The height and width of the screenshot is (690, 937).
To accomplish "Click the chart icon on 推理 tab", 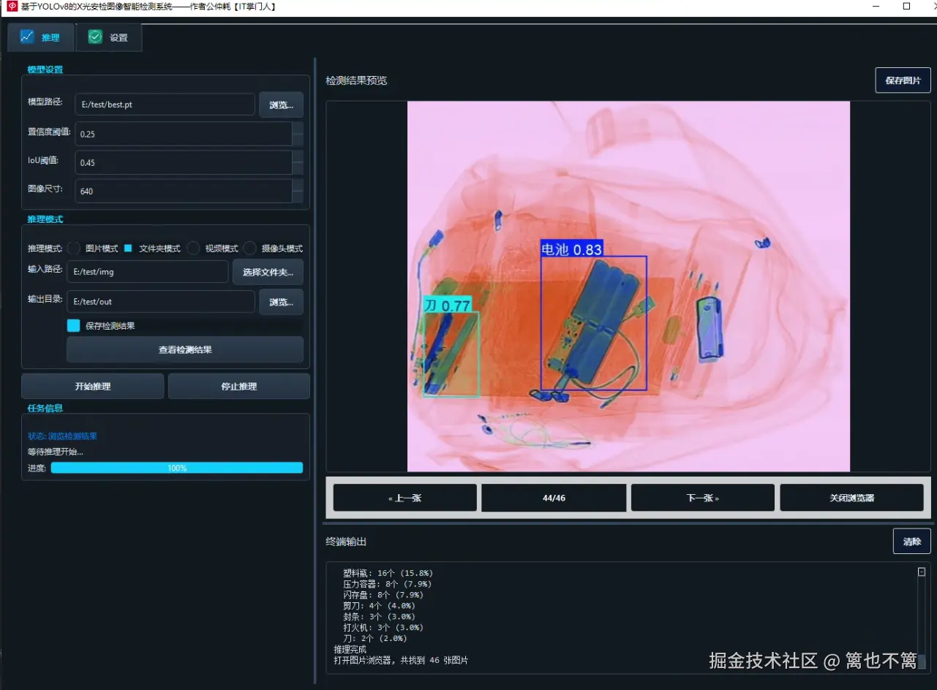I will (27, 37).
